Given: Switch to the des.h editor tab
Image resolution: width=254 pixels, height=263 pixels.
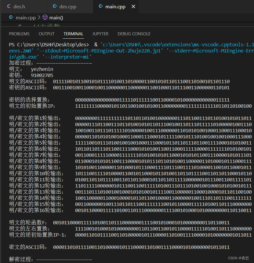Looking at the screenshot, I should point(19,6).
